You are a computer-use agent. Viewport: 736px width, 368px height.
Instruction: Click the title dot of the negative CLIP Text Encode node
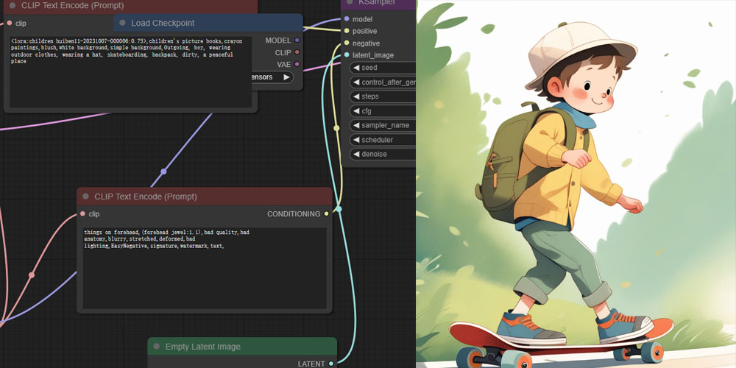(85, 197)
